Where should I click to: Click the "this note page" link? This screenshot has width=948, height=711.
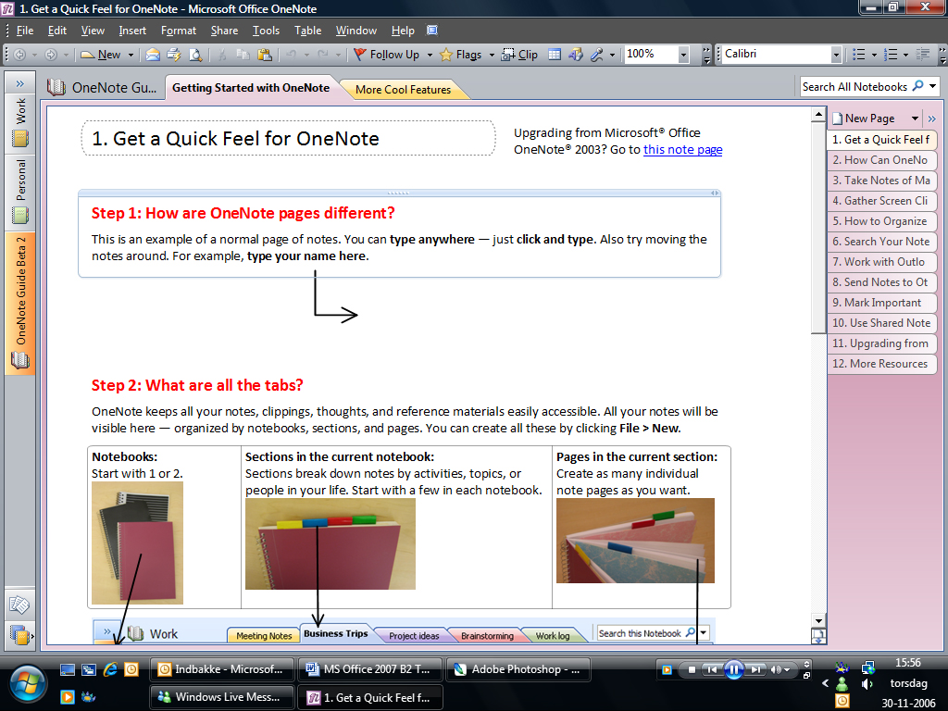click(682, 149)
